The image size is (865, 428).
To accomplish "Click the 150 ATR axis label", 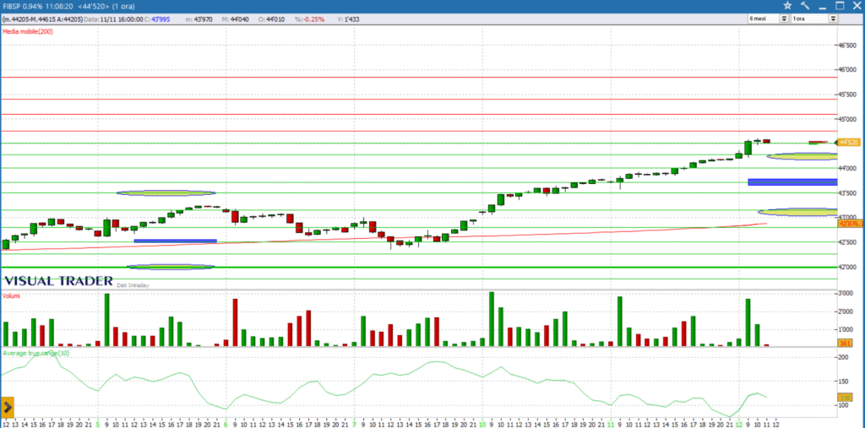I will pyautogui.click(x=846, y=381).
